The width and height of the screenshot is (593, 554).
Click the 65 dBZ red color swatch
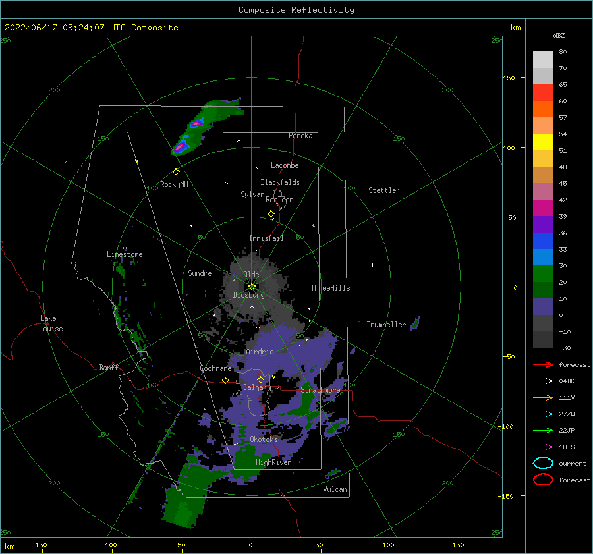click(543, 93)
